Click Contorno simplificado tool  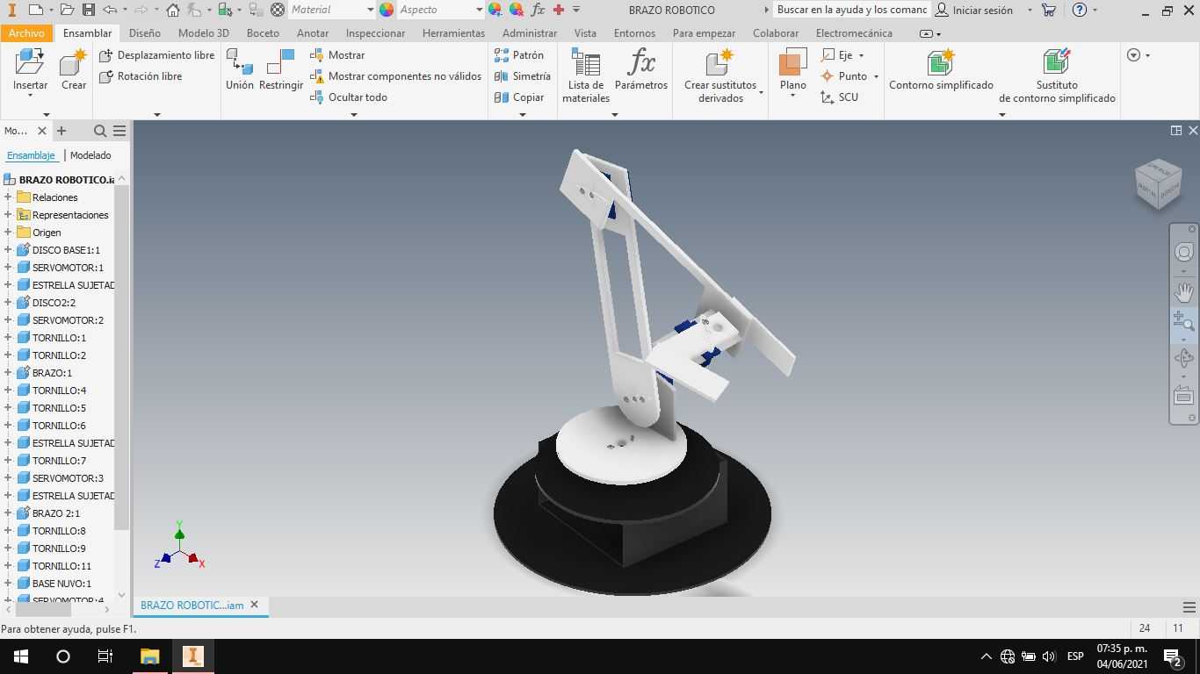click(x=941, y=69)
